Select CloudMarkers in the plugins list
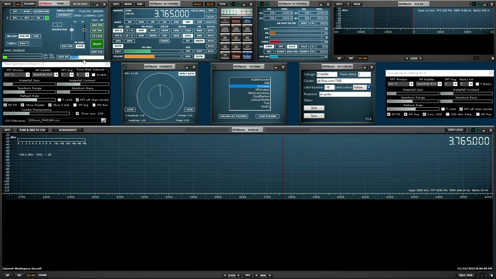Screen dimensions: 496x279 coord(250,96)
